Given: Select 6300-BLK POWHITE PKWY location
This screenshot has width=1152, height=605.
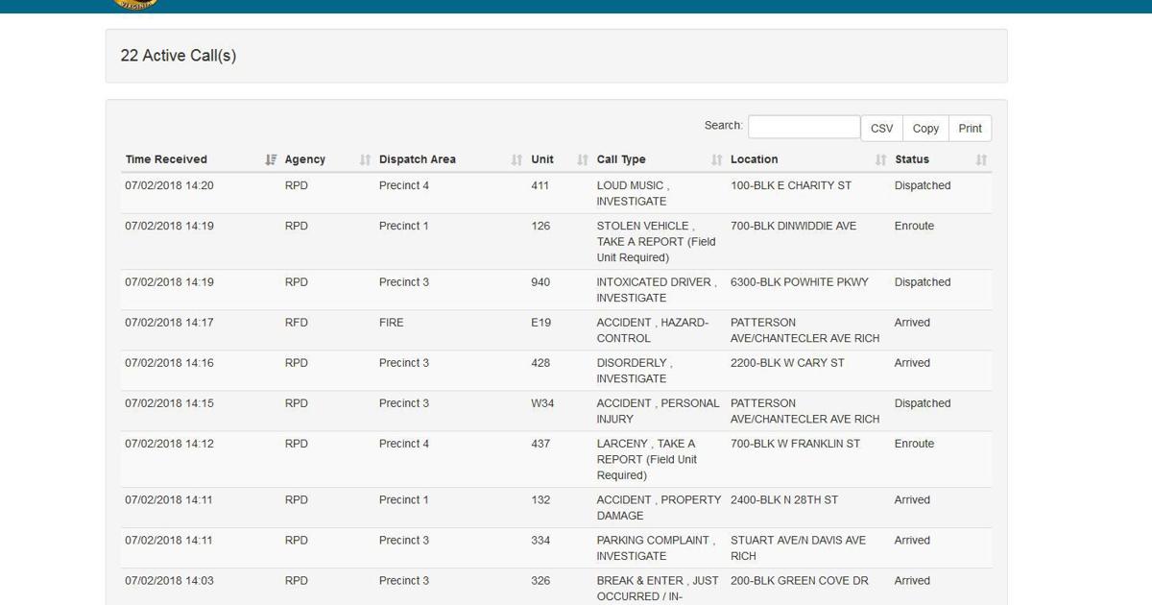Looking at the screenshot, I should (800, 282).
